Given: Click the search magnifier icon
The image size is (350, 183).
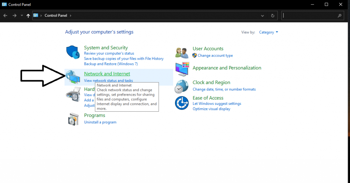Looking at the screenshot, I should pos(339,16).
